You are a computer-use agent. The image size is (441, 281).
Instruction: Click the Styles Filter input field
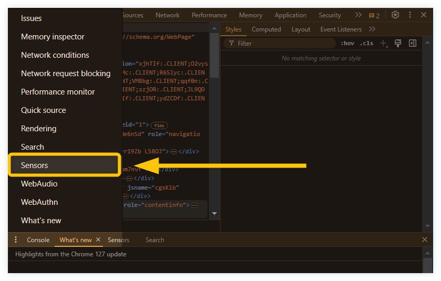(279, 43)
